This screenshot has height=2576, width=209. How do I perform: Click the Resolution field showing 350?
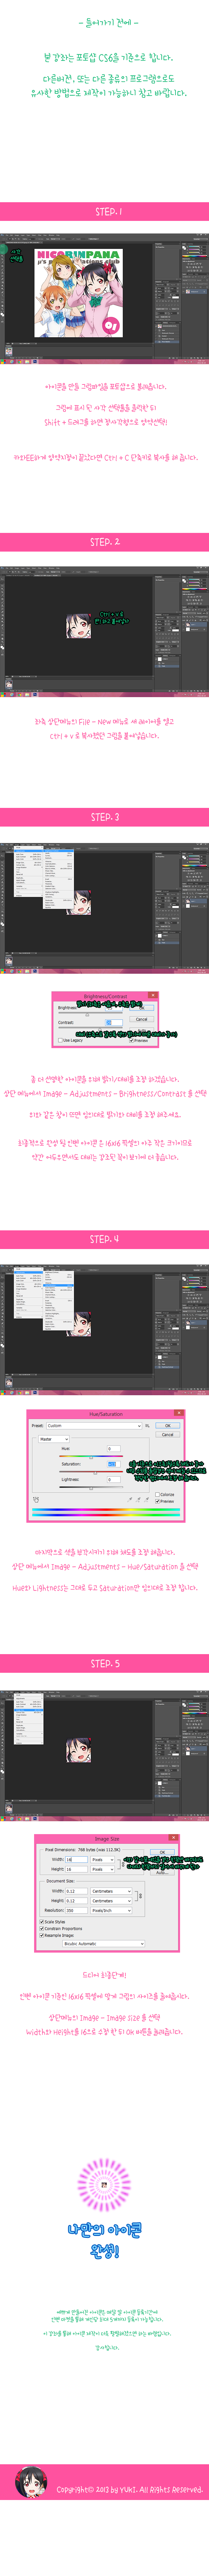[76, 1910]
